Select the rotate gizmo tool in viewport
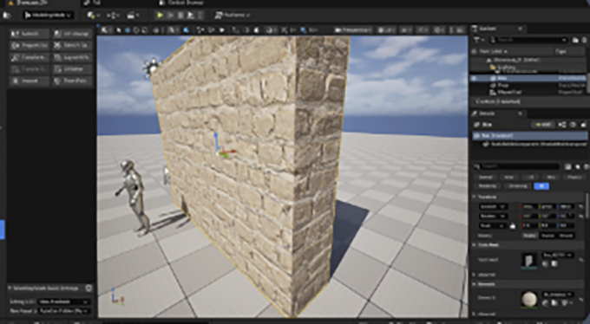 [x=136, y=29]
